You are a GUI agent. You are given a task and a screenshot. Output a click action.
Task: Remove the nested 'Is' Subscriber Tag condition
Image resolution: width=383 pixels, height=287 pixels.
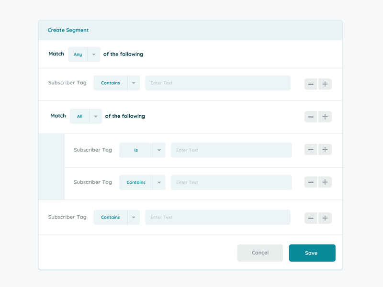coord(311,150)
